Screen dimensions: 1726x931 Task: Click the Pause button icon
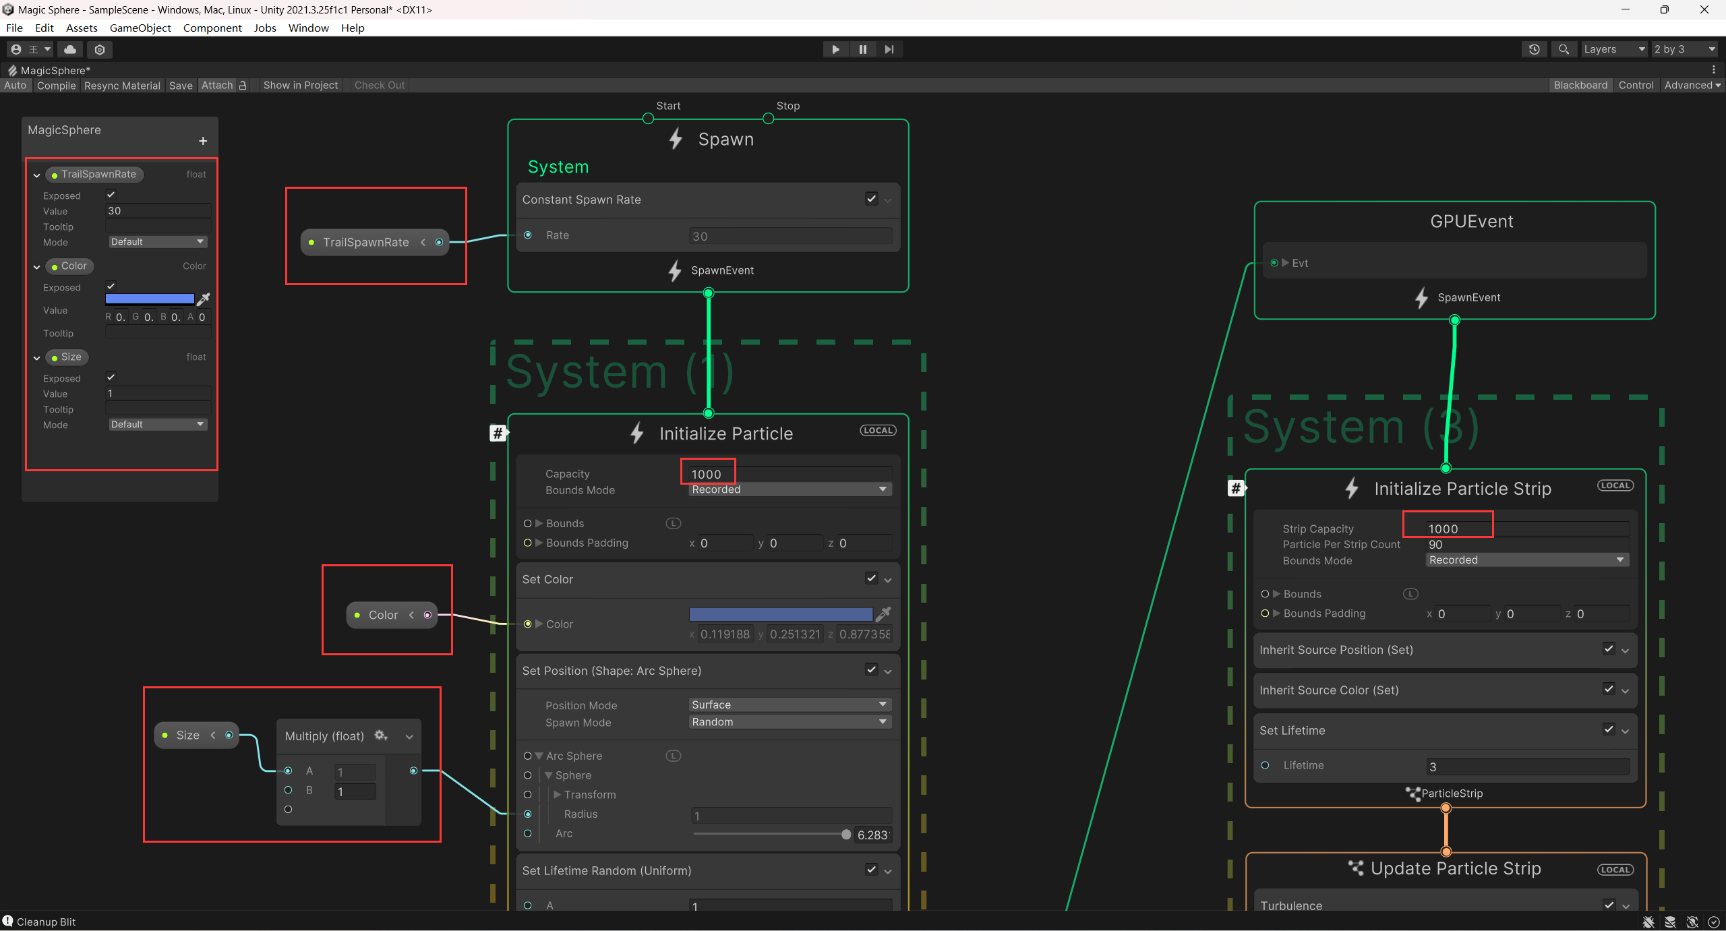[862, 49]
